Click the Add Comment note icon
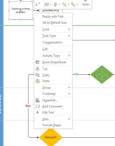Image resolution: width=115 pixels, height=146 pixels. pos(38,106)
